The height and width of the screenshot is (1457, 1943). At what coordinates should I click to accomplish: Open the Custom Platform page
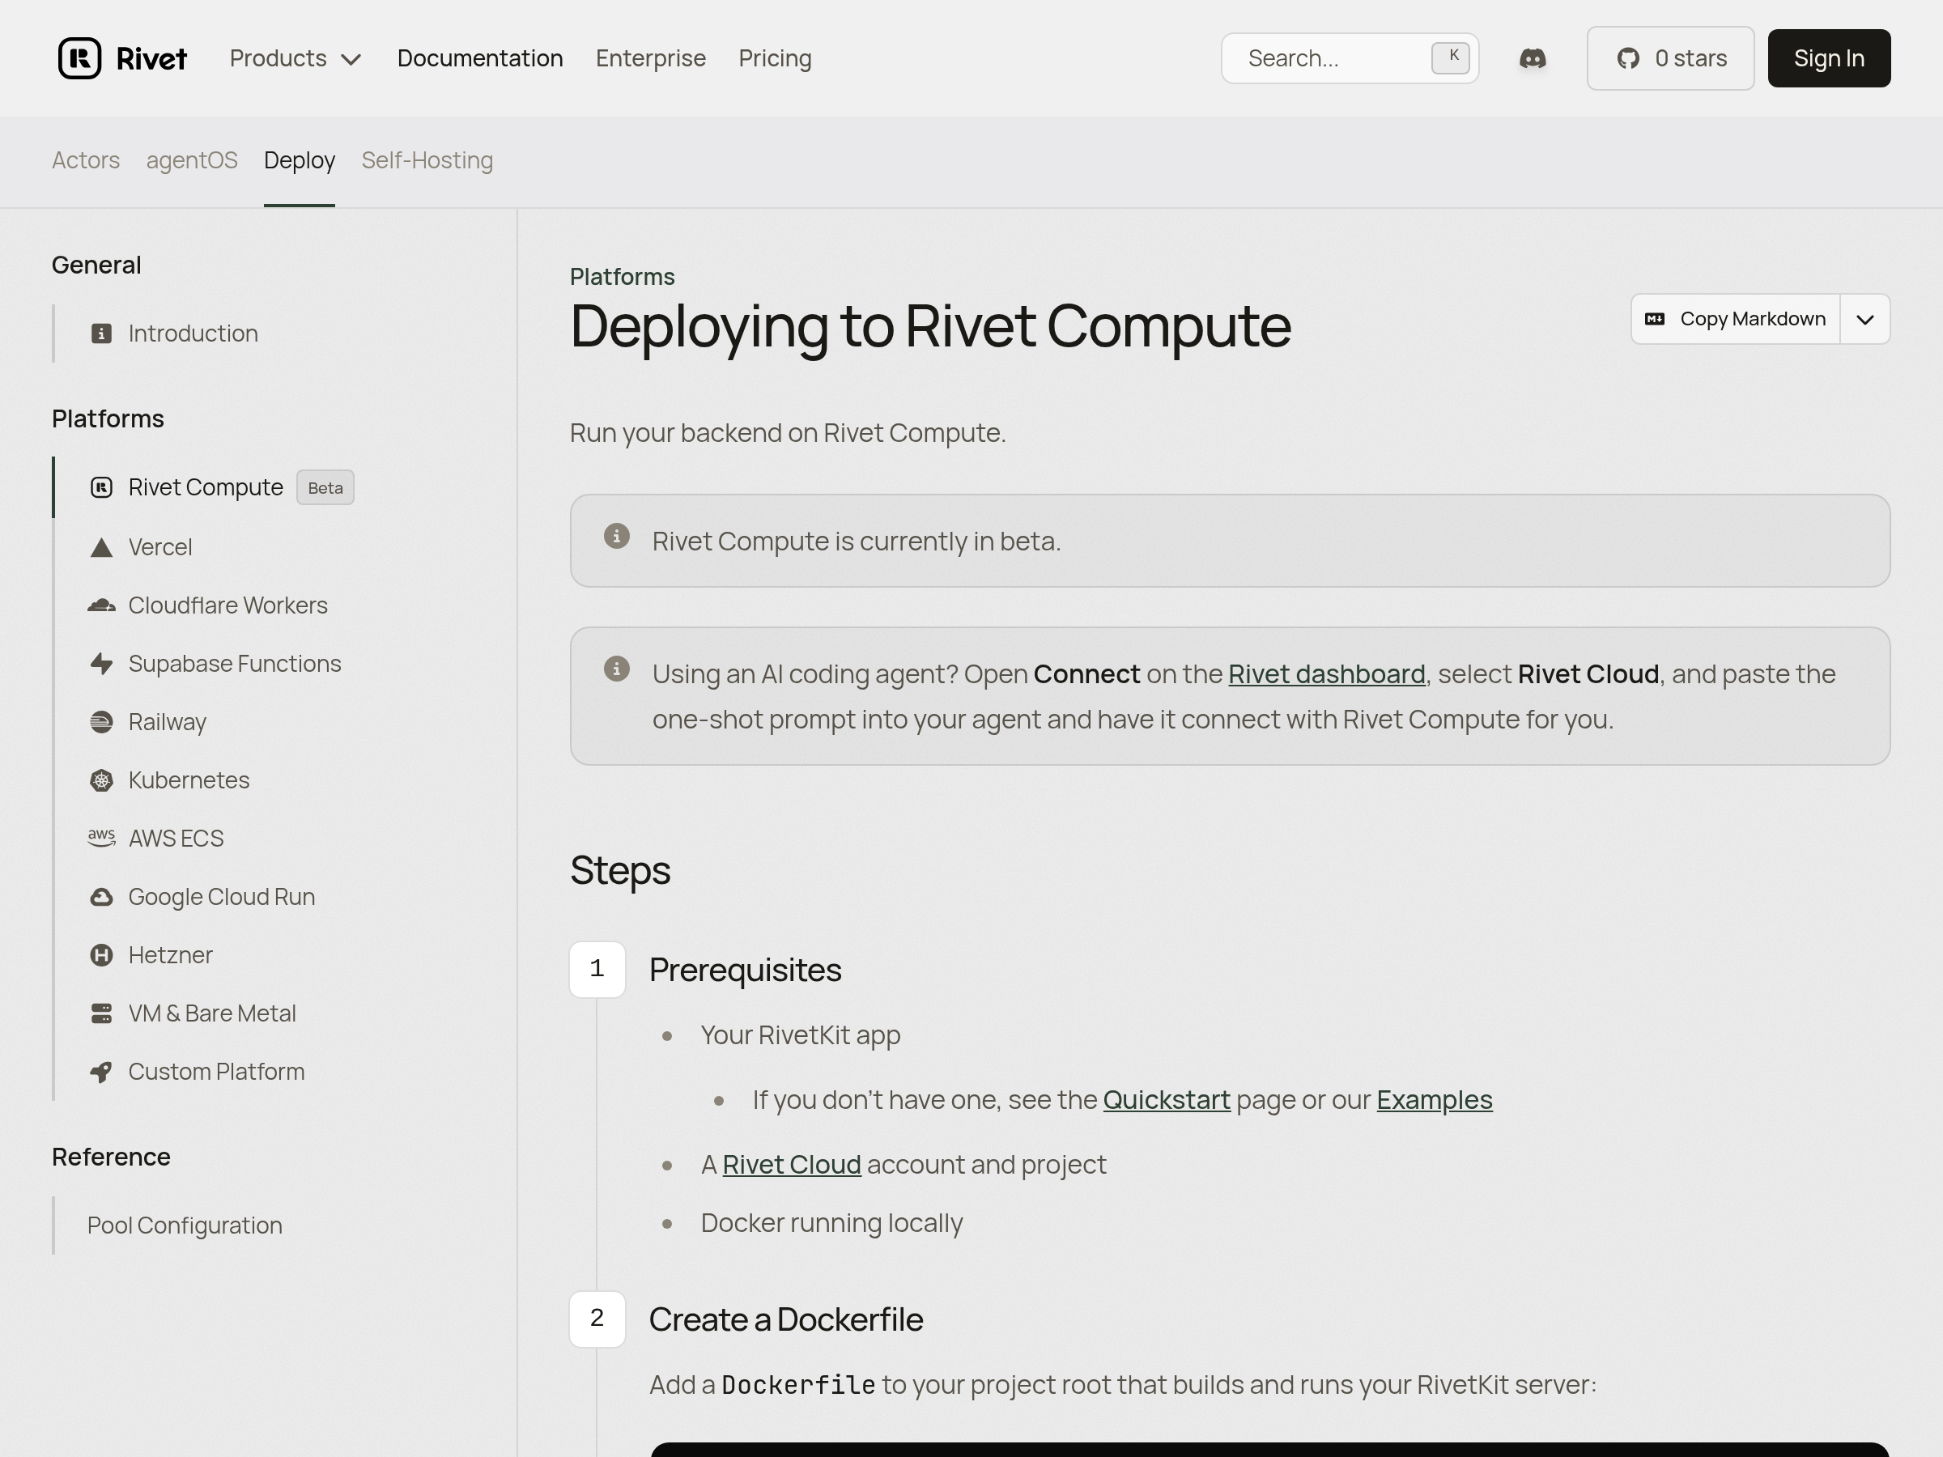(x=216, y=1072)
